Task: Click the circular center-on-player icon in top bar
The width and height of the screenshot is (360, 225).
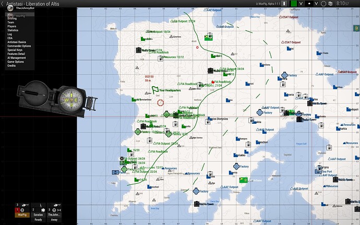Action: pos(323,4)
